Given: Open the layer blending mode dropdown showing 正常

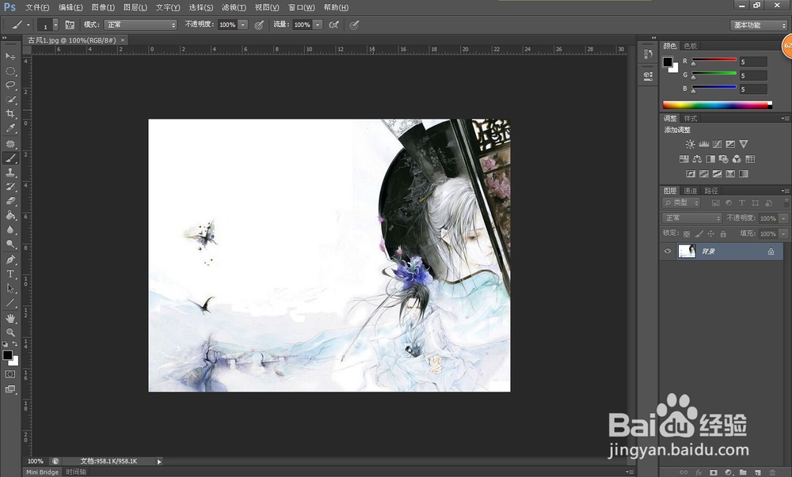Looking at the screenshot, I should coord(691,218).
